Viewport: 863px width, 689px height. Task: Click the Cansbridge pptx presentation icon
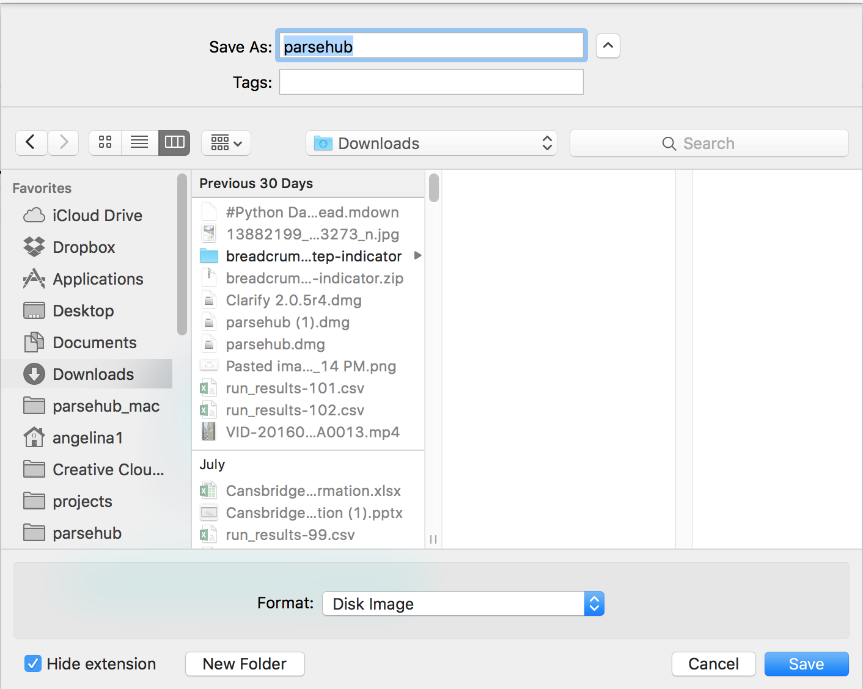click(209, 512)
